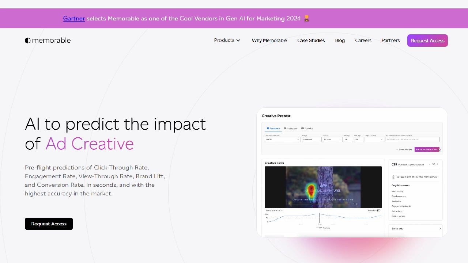The image size is (468, 263).
Task: Open Similar ads using its chevron arrow
Action: coord(440,229)
